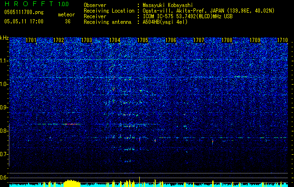Click the HROFFT 1.0.0 title text
This screenshot has height=187, width=294.
[36, 4]
